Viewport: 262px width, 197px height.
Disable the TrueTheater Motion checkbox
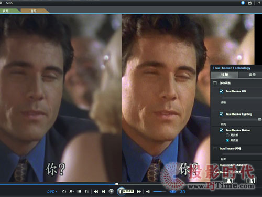221,130
